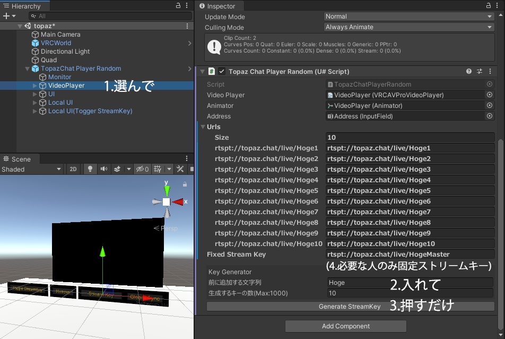Screen dimensions: 505x339
Task: Edit the prefix string field Hoge
Action: click(x=410, y=283)
